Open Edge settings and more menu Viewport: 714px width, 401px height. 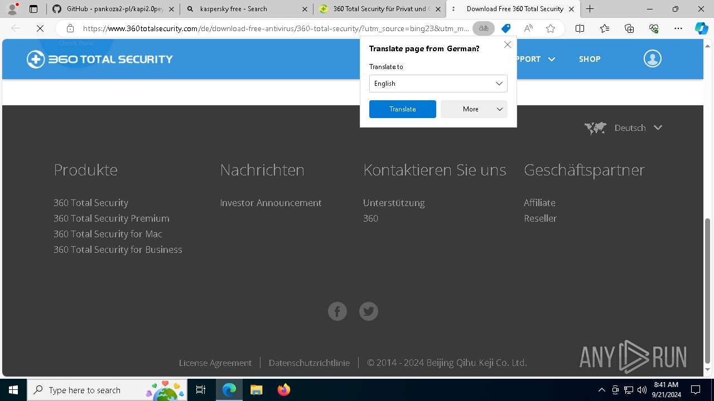click(x=678, y=28)
